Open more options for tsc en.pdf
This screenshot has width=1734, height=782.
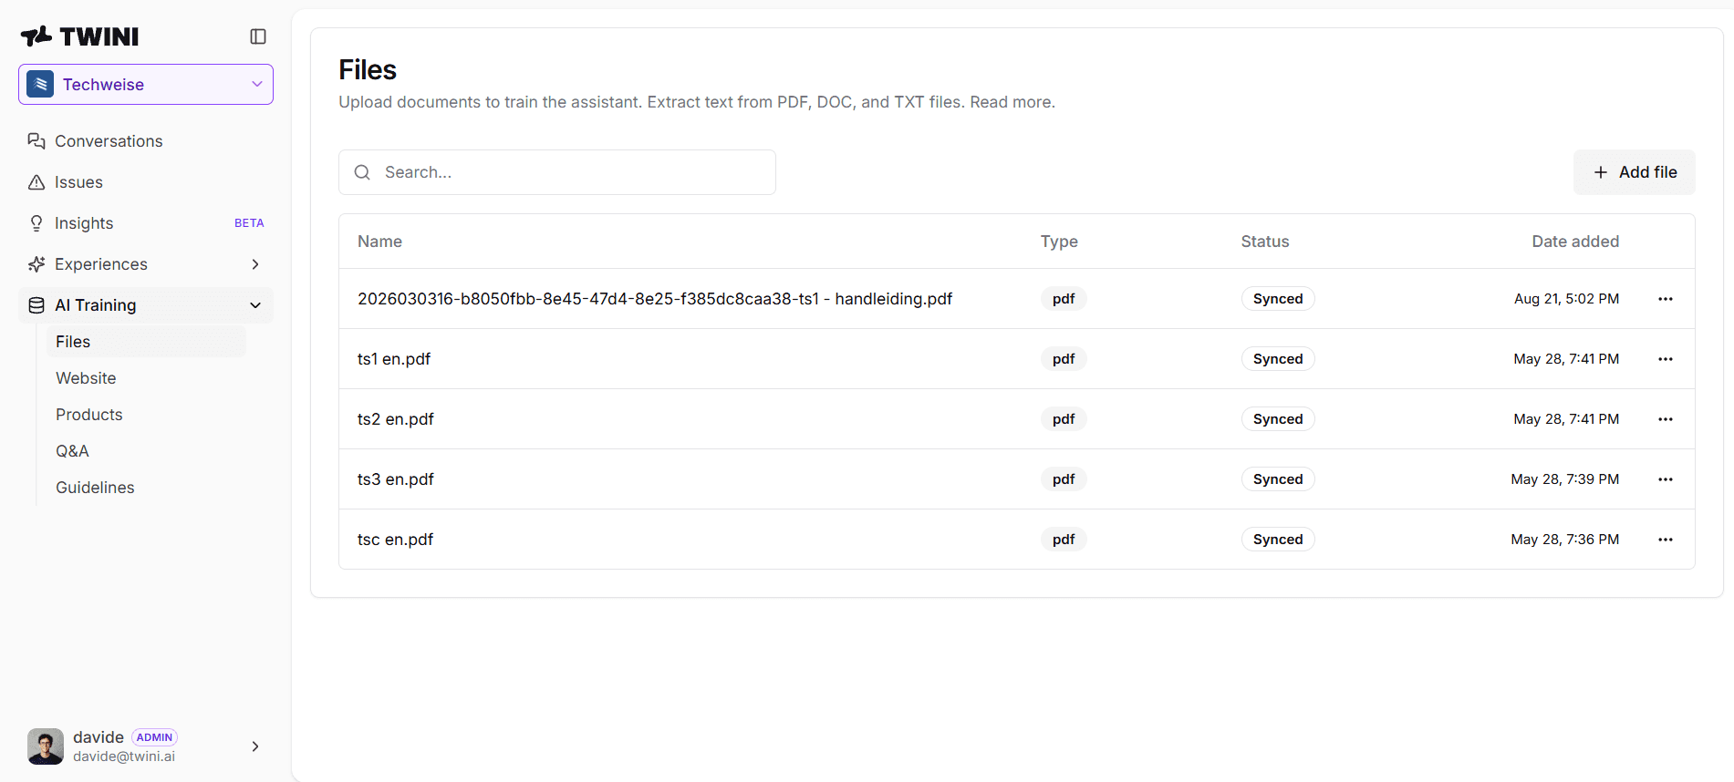1666,540
